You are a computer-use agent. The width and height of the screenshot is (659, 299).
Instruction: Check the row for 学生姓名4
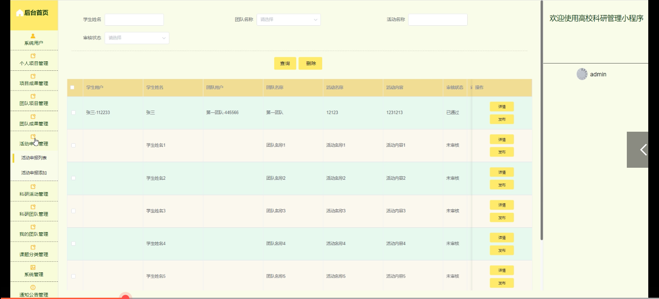[x=73, y=244]
